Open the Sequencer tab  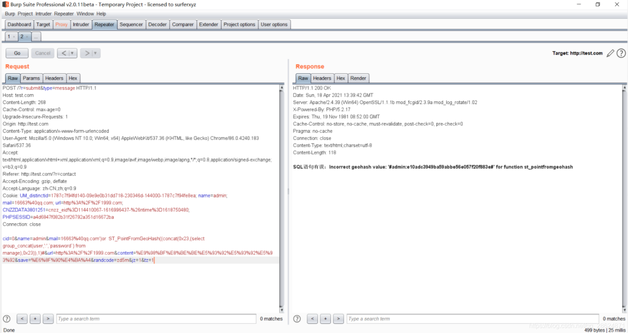pos(131,24)
